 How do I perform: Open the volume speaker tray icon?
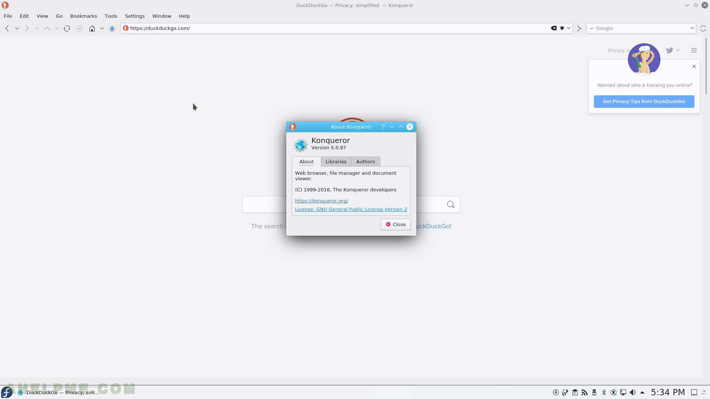pyautogui.click(x=633, y=392)
